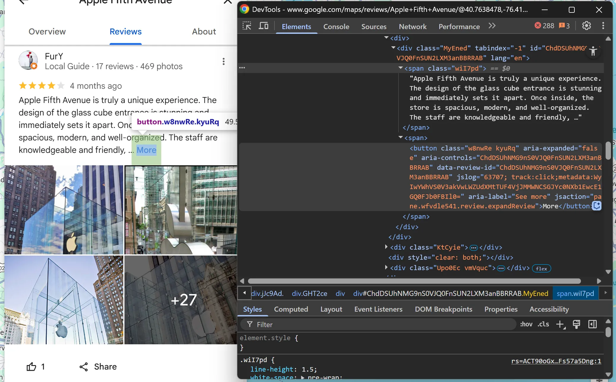Open Sources panel tab
This screenshot has width=616, height=382.
(x=374, y=26)
